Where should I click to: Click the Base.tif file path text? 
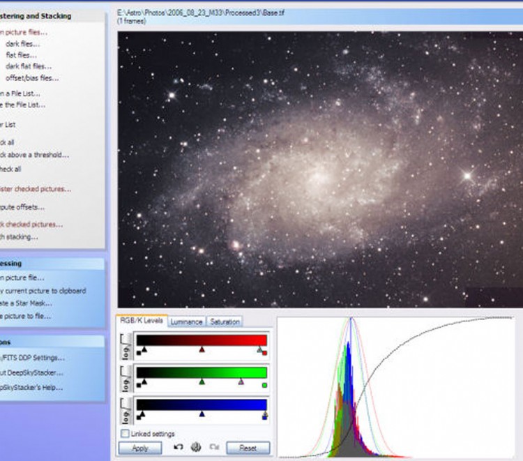pos(201,13)
